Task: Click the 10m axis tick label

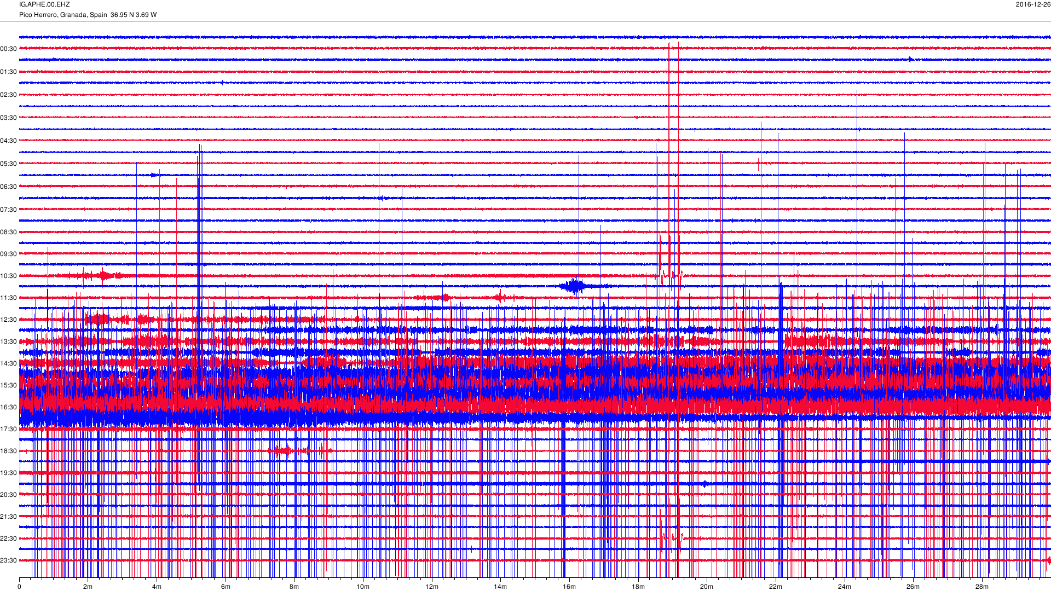Action: tap(363, 587)
